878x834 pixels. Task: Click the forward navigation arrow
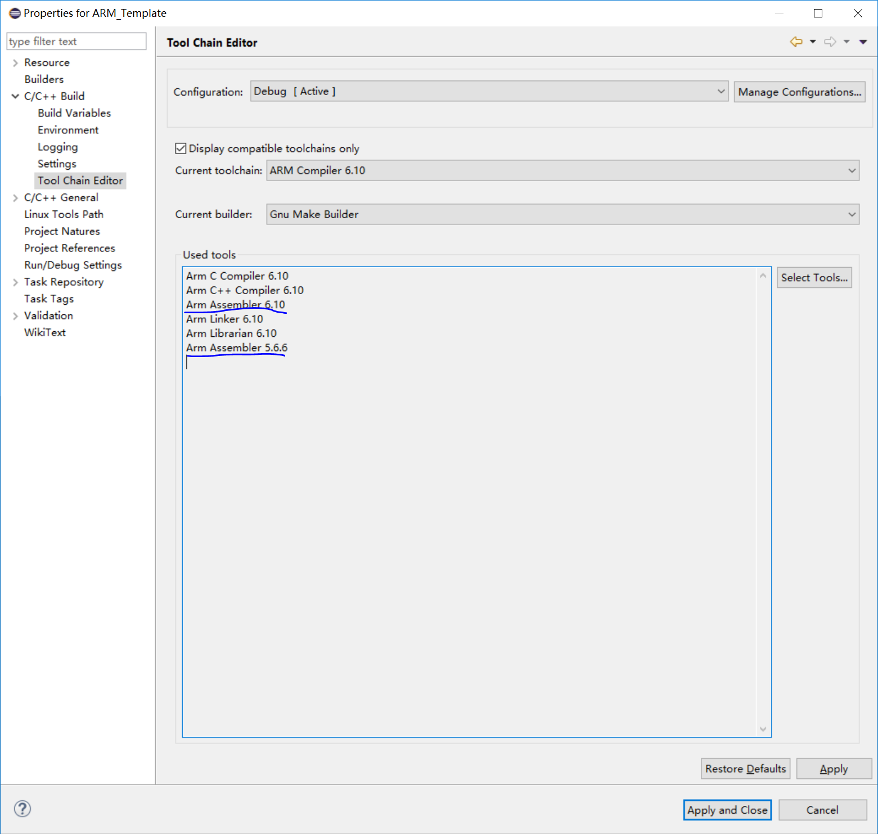coord(830,42)
